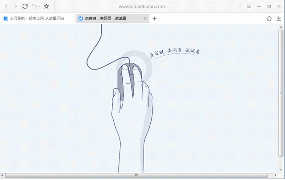Viewport: 285px width, 180px height.
Task: Go forward using the forward arrow
Action: [x=16, y=6]
